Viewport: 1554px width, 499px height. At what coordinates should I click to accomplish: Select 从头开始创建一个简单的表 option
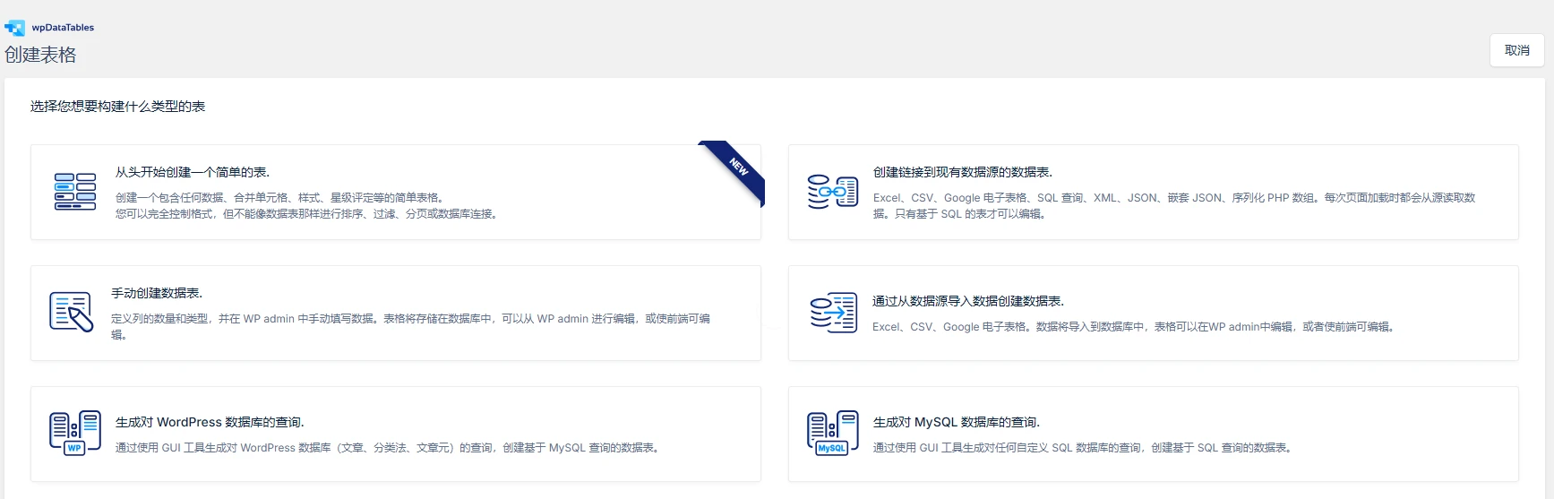pyautogui.click(x=396, y=192)
